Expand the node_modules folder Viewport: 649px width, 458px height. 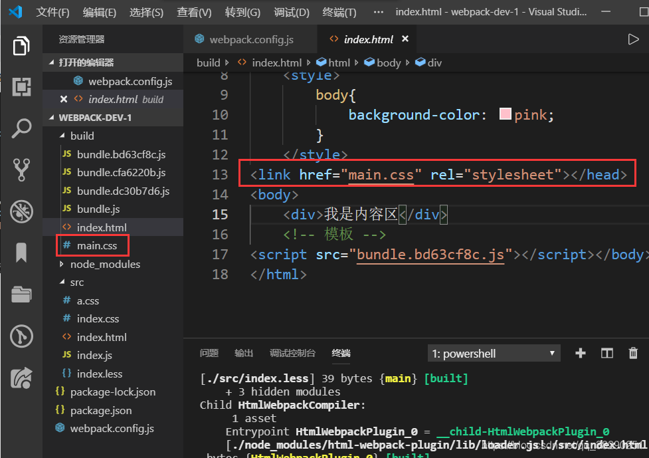point(112,264)
